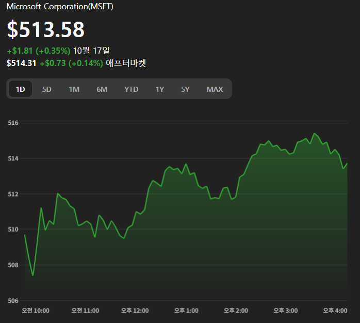Click the +$1.81 (+0.35%) daily change

click(39, 51)
